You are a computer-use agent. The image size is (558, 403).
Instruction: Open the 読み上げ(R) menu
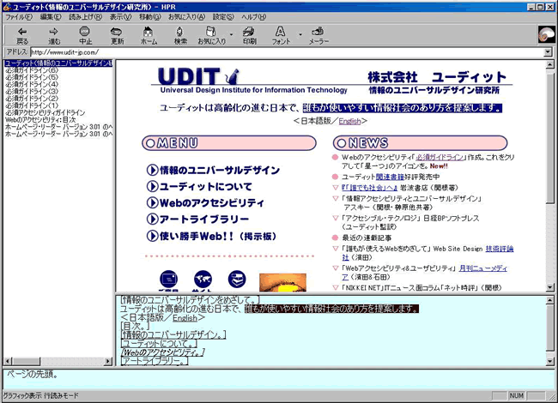(85, 16)
